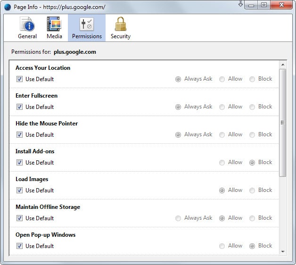Maximize the Page Info window
The height and width of the screenshot is (265, 296).
coord(264,5)
